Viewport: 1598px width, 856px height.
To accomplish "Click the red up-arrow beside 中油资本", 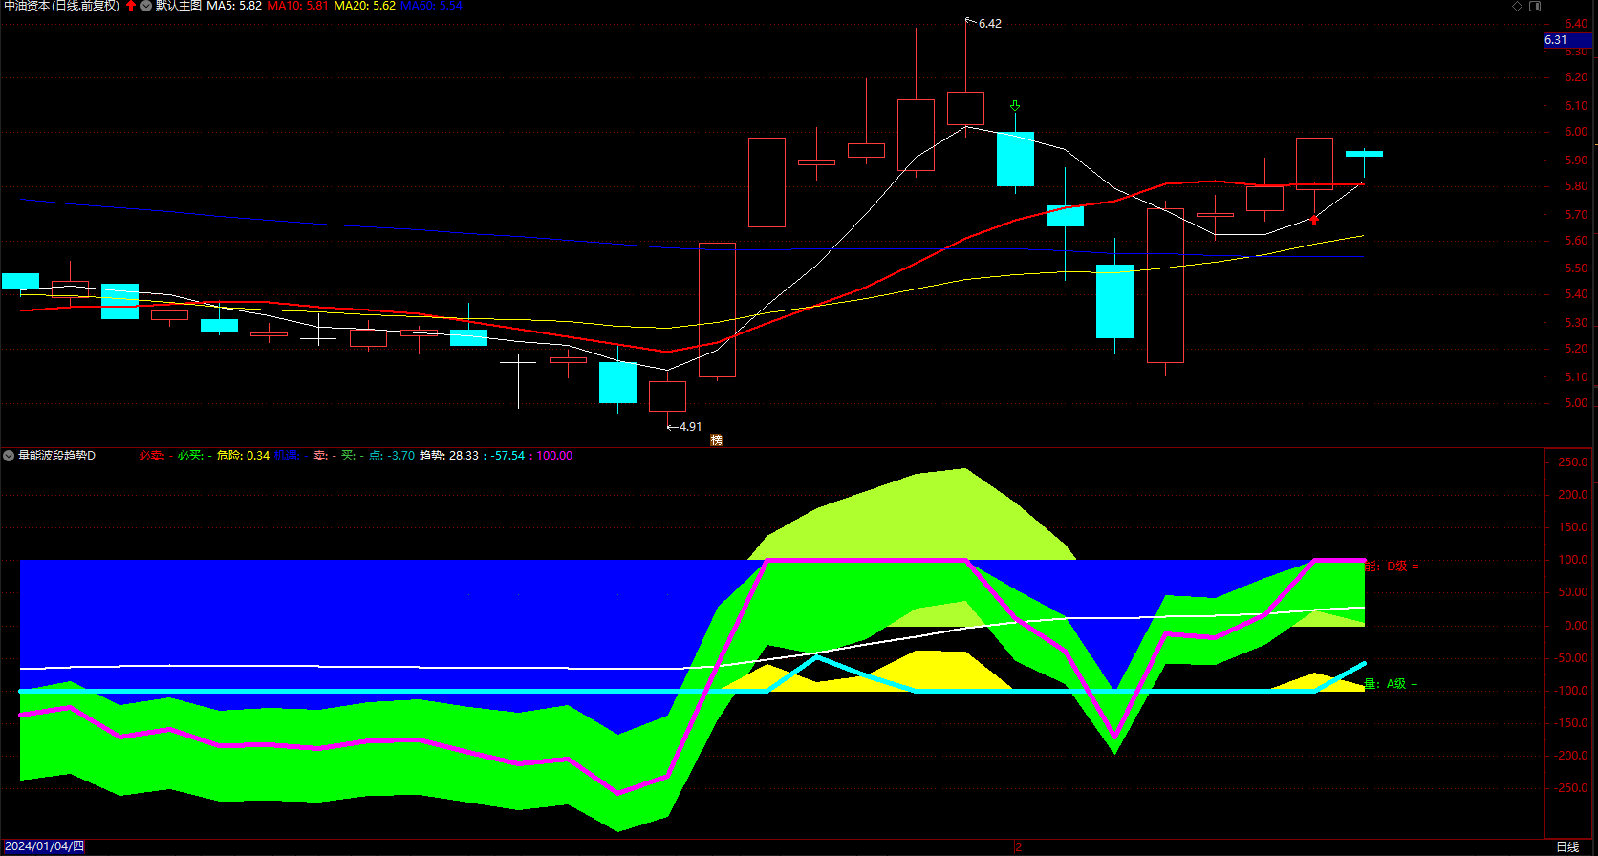I will [131, 6].
